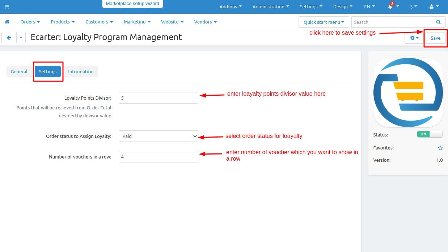The width and height of the screenshot is (448, 252).
Task: Focus the Loyalty Points Divisor field
Action: click(159, 98)
